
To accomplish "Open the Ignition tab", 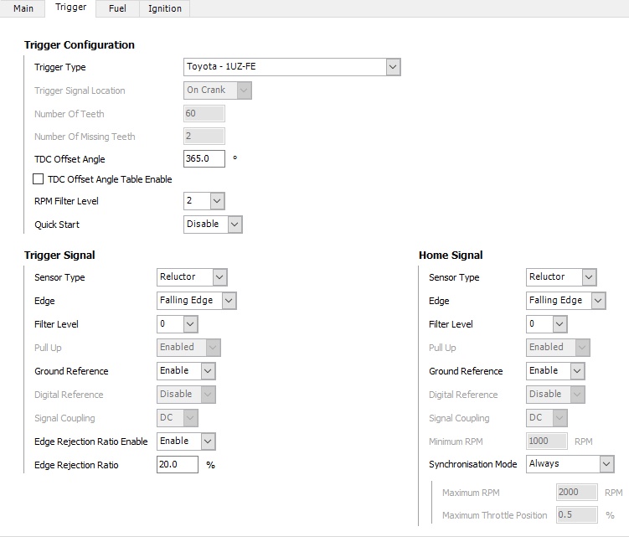I will point(164,8).
